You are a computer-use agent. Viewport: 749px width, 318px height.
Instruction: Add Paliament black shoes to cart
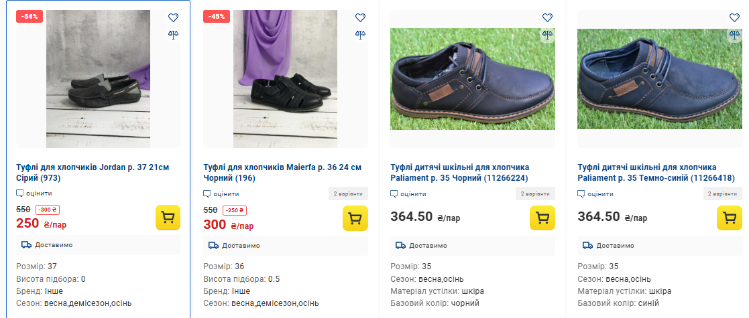coord(542,218)
